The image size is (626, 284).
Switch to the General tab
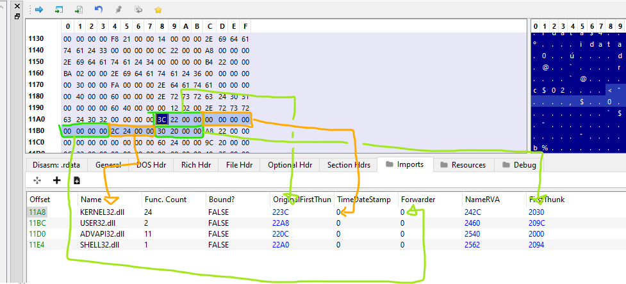pos(108,165)
